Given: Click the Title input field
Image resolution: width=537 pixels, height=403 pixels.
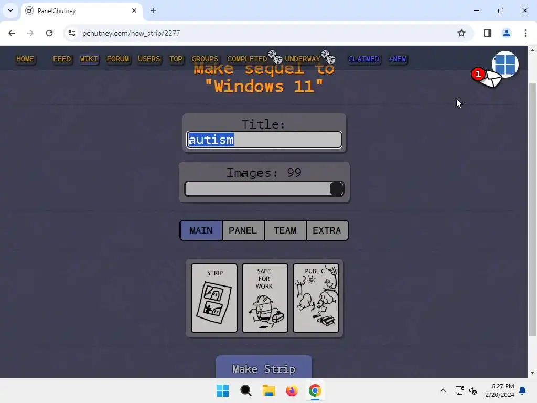Looking at the screenshot, I should coord(264,140).
